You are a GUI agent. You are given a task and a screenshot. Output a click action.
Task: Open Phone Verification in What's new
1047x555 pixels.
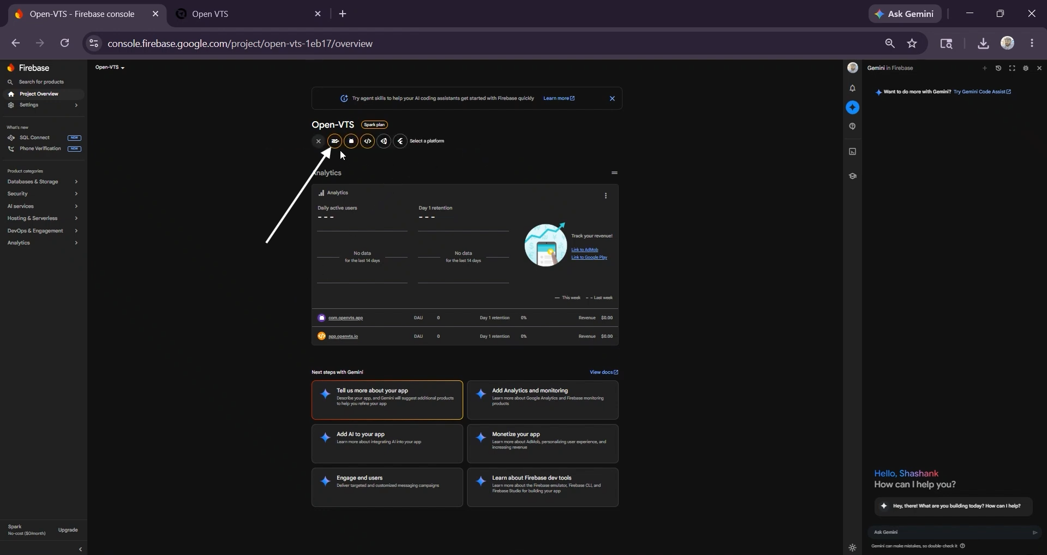(x=43, y=148)
